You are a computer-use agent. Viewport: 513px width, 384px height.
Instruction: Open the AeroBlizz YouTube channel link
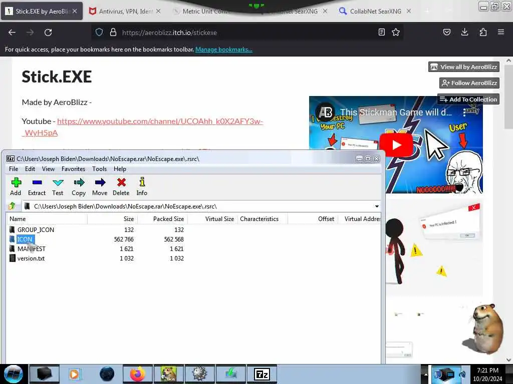160,121
